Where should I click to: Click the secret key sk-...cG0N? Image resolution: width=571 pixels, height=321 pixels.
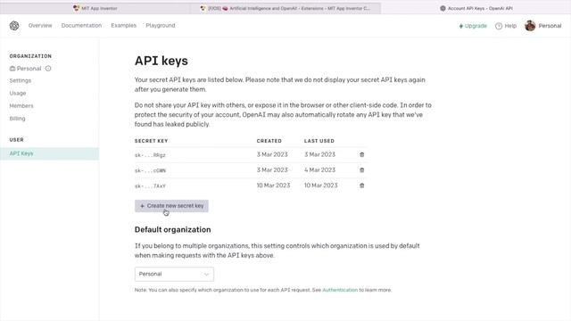[x=150, y=170]
